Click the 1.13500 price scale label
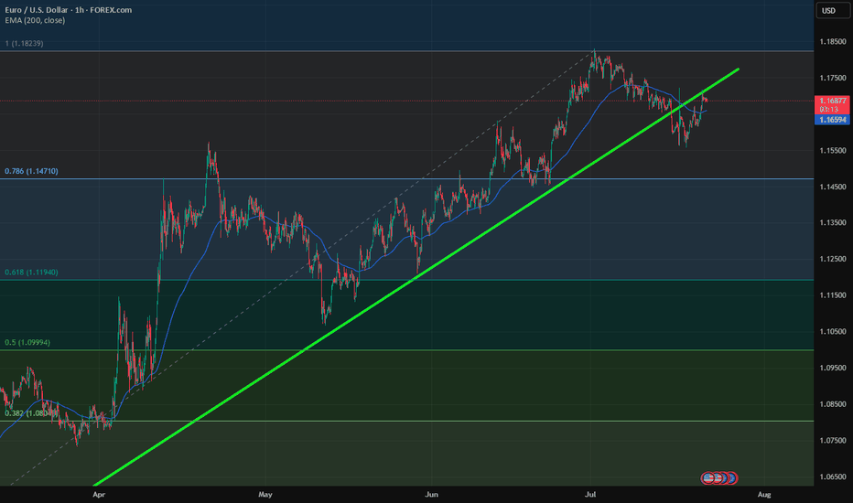 pos(833,222)
